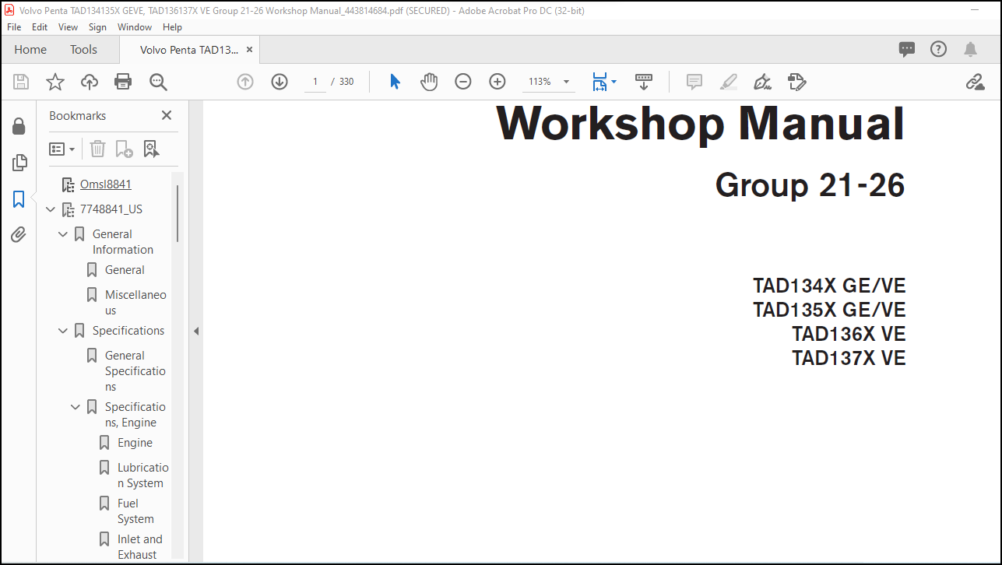Viewport: 1002px width, 565px height.
Task: Find the current bookmark icon
Action: 151,149
